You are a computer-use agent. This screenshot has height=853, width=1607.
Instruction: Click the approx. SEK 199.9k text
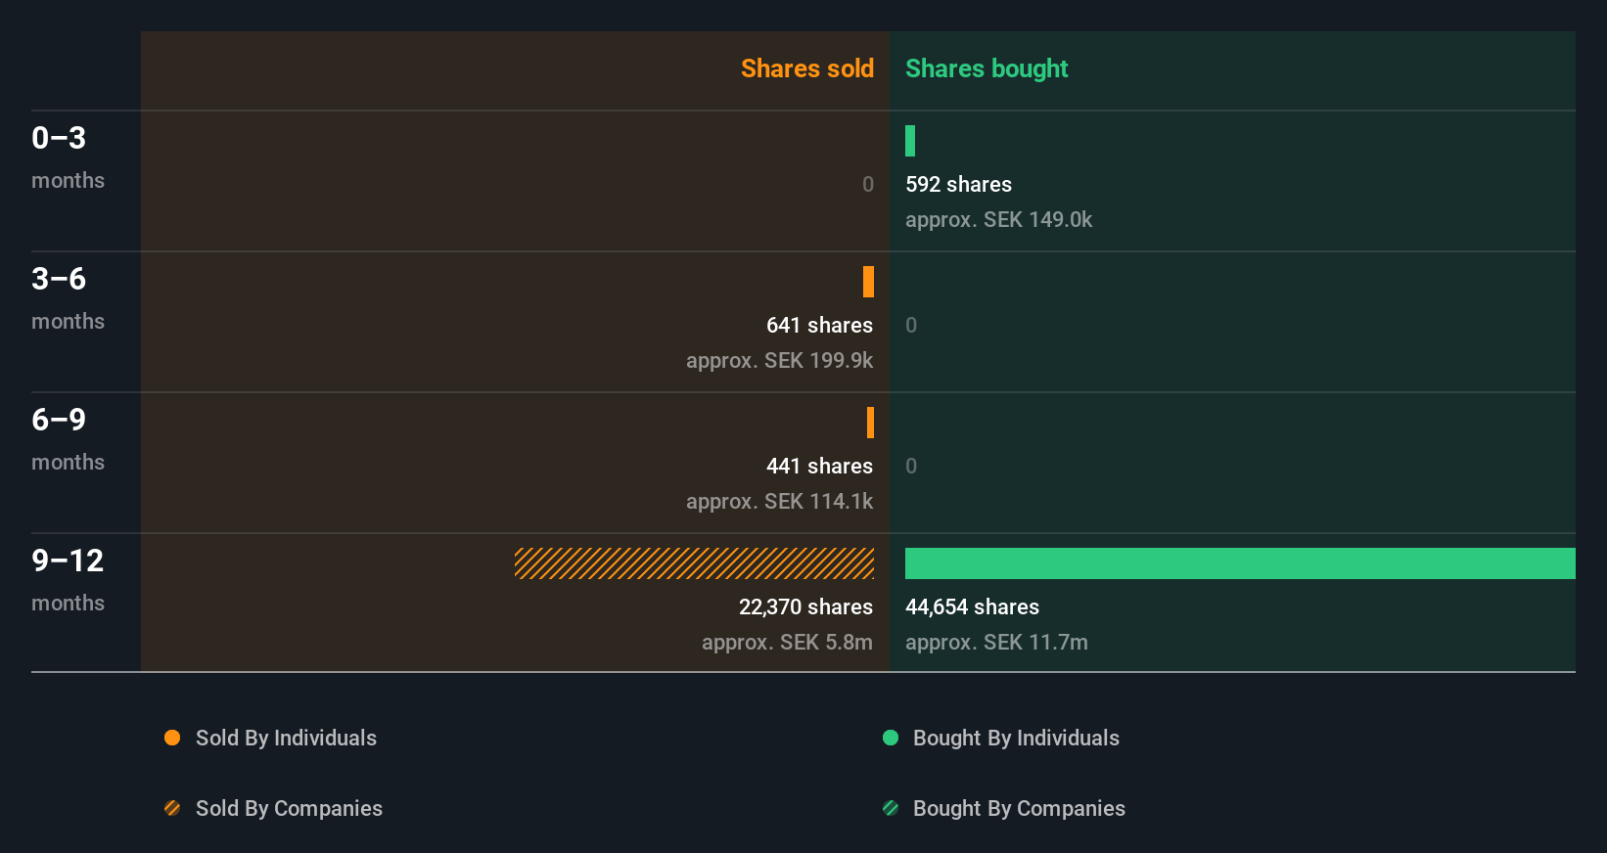pyautogui.click(x=779, y=360)
